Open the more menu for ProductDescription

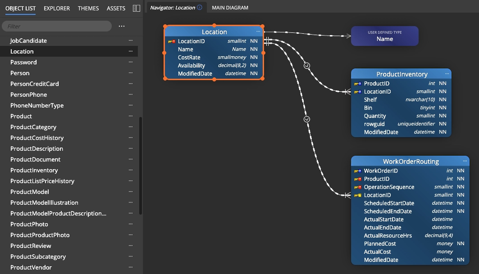(x=131, y=148)
